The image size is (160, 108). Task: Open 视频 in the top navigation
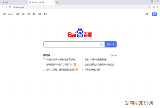29,14
